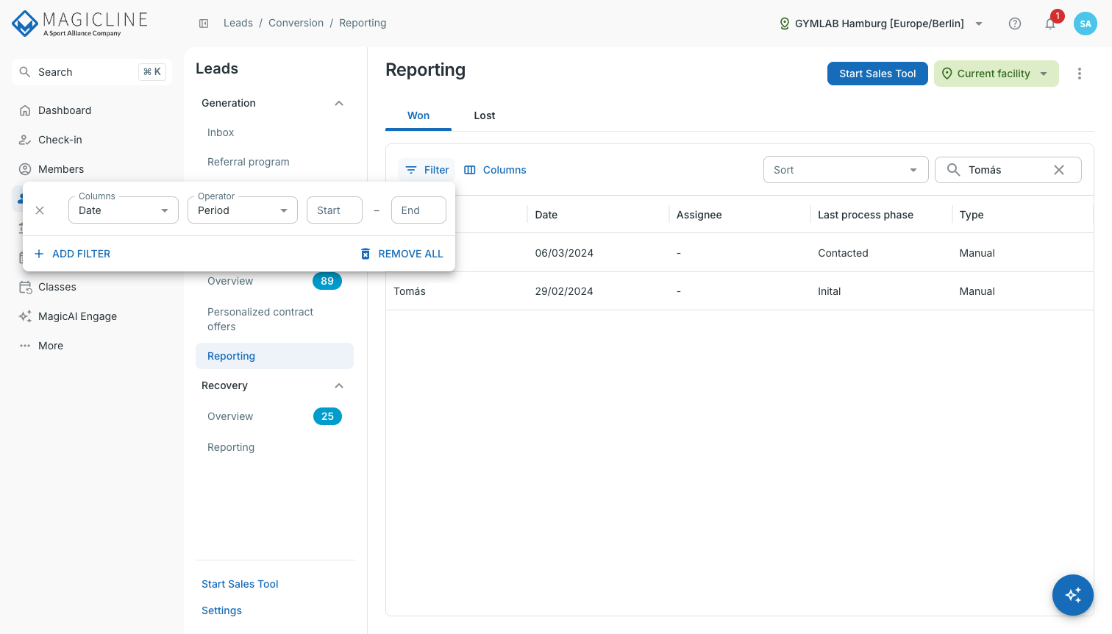Open Inbox under Generation
The width and height of the screenshot is (1112, 634).
(221, 132)
